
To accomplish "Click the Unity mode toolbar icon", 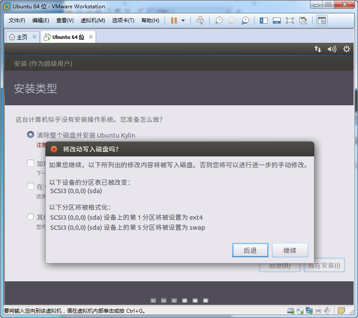I will coord(303,21).
